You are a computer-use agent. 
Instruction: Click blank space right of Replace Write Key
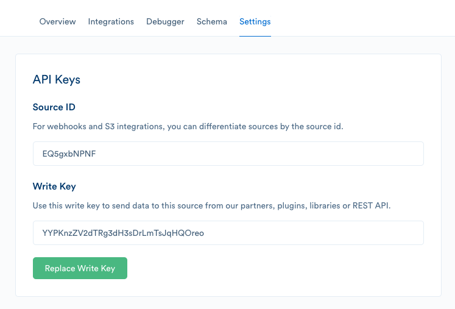[274, 268]
